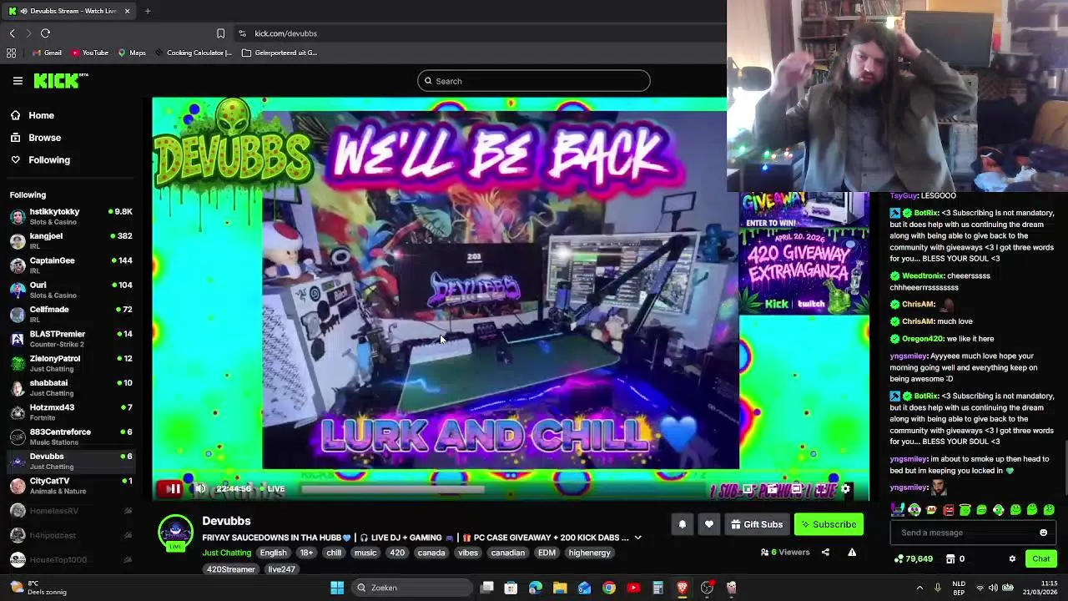Open the hamburger menu beside Kick logo

click(18, 81)
